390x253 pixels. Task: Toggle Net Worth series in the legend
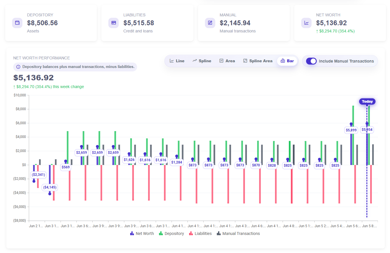click(x=142, y=233)
